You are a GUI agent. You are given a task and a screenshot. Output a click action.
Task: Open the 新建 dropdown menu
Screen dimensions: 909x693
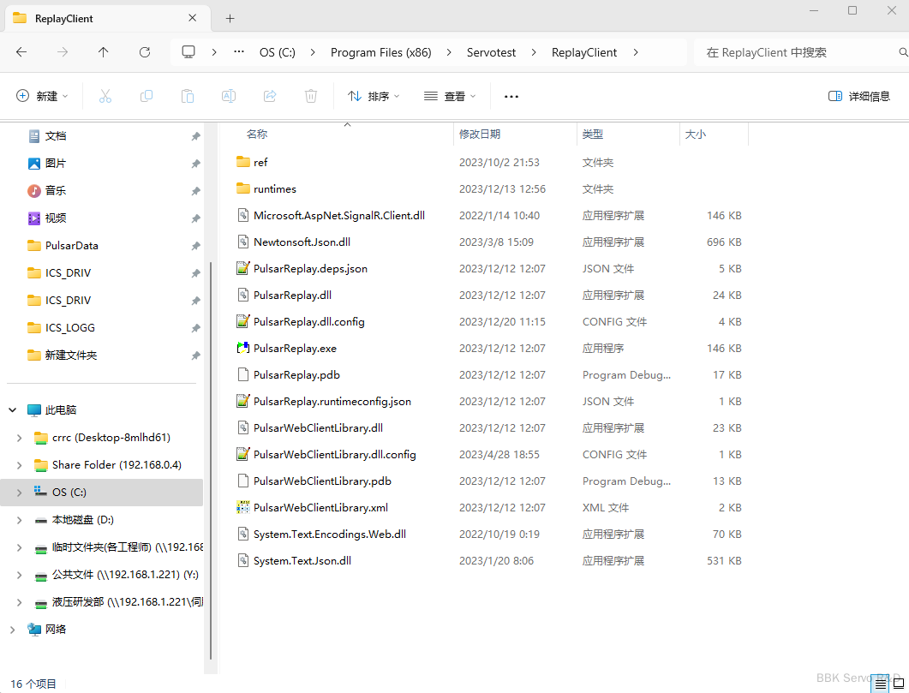tap(42, 97)
